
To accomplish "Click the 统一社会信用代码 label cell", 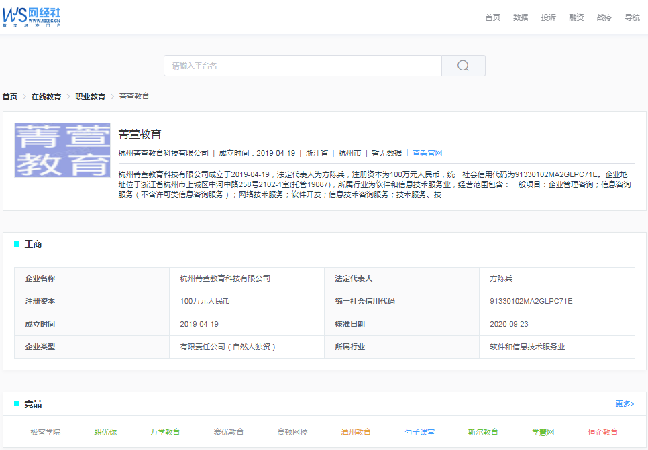I will click(x=402, y=301).
